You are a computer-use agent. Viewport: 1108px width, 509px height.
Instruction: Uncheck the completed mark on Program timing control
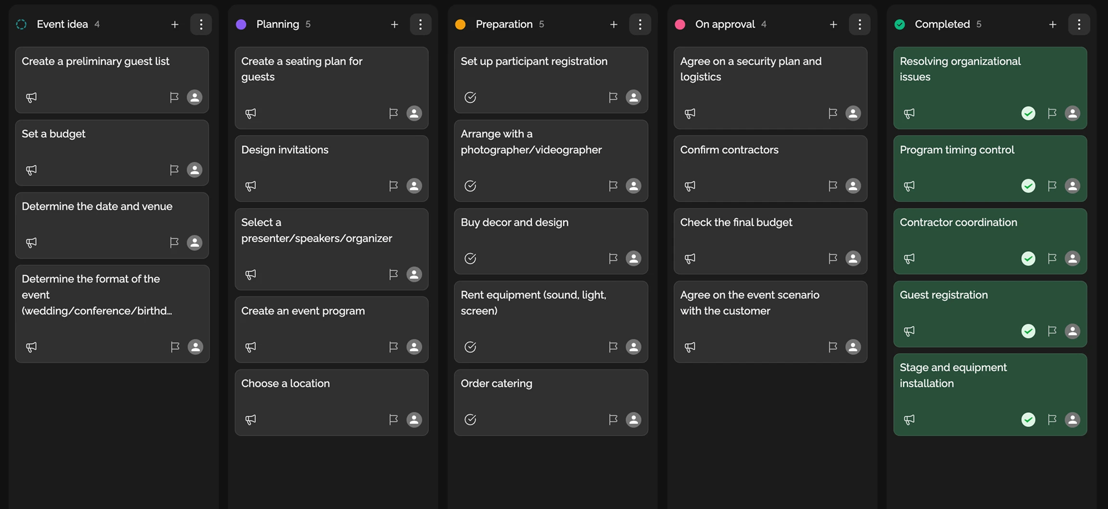click(x=1028, y=186)
